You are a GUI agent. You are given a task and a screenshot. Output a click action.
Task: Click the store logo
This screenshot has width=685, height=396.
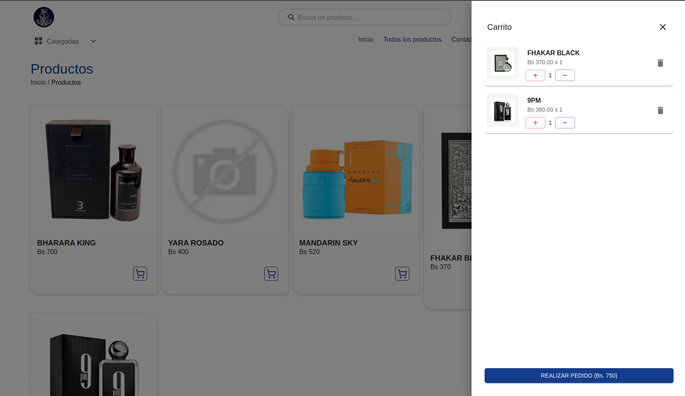[x=44, y=18]
